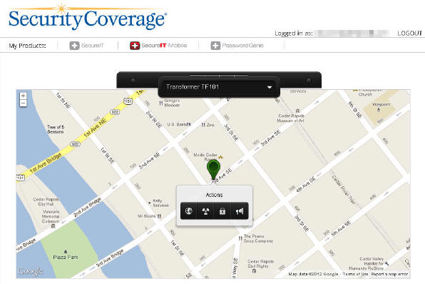The width and height of the screenshot is (425, 284).
Task: Click the megaphone alarm action icon
Action: point(240,211)
